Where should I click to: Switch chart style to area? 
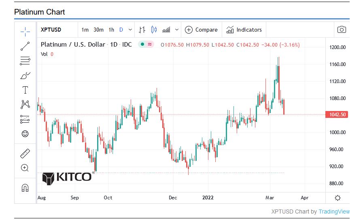coord(166,30)
